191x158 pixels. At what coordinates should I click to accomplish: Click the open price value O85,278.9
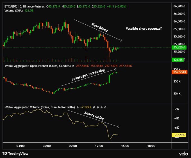[53, 6]
